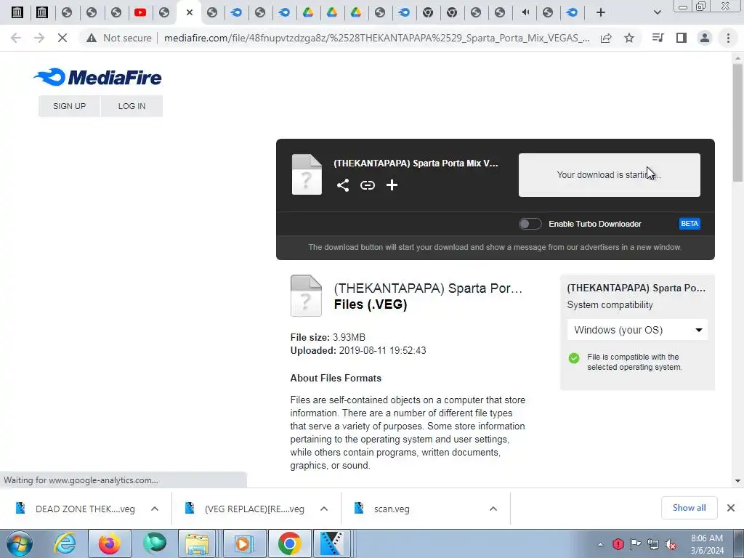The image size is (744, 558).
Task: Open the Vegas taskbar icon
Action: (x=331, y=543)
